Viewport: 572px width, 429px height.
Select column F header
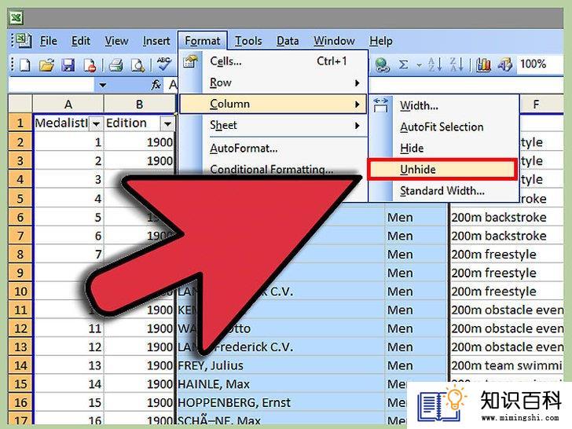(x=540, y=104)
